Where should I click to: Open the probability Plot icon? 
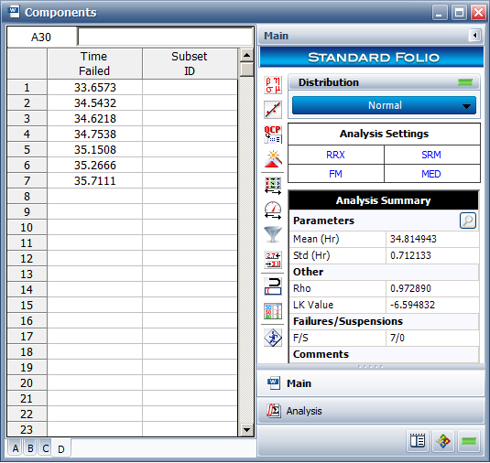click(x=273, y=110)
